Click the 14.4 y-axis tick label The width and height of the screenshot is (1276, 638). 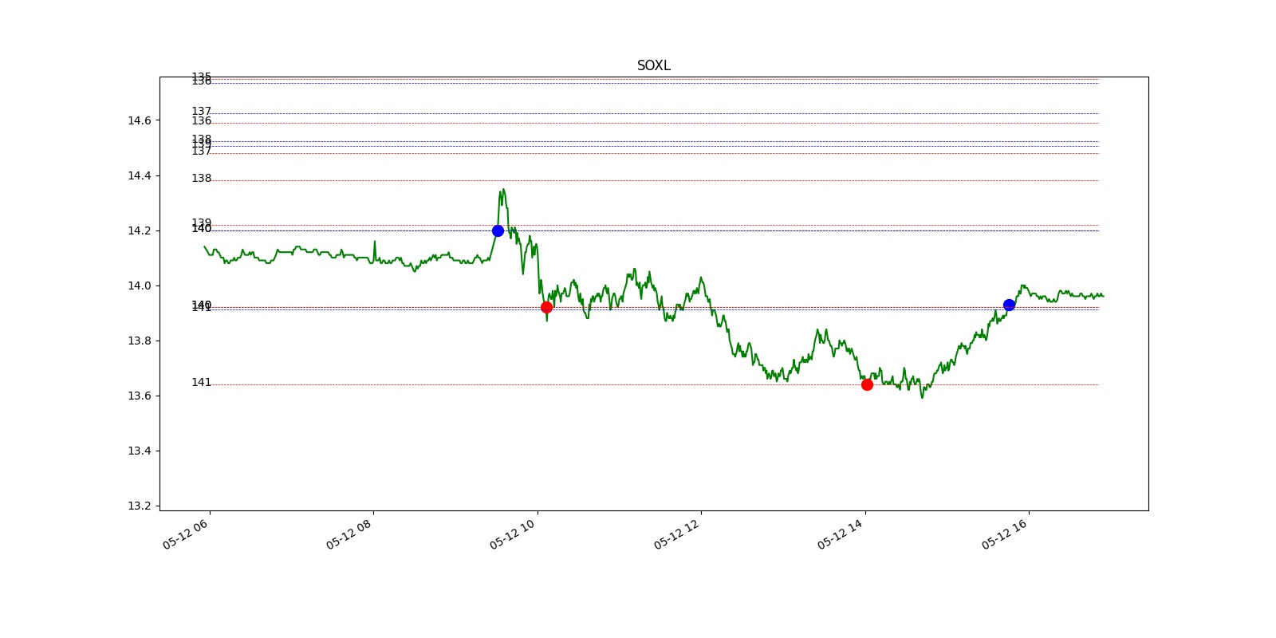(x=139, y=175)
